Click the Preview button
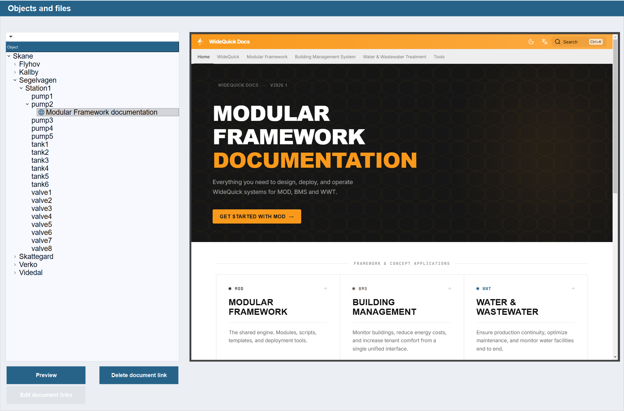624x411 pixels. (46, 375)
